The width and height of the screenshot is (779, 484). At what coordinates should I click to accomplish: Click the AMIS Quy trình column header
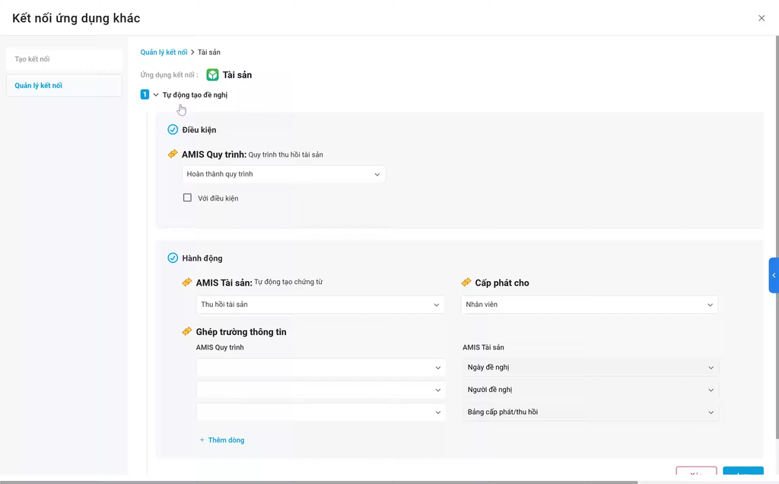(x=220, y=347)
